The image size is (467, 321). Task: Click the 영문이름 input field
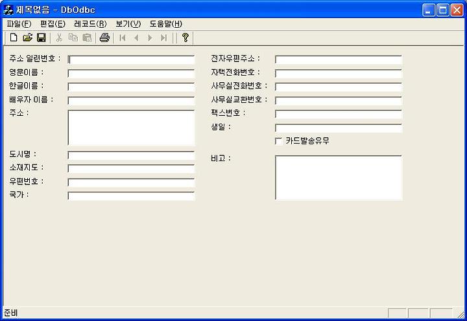tap(131, 73)
